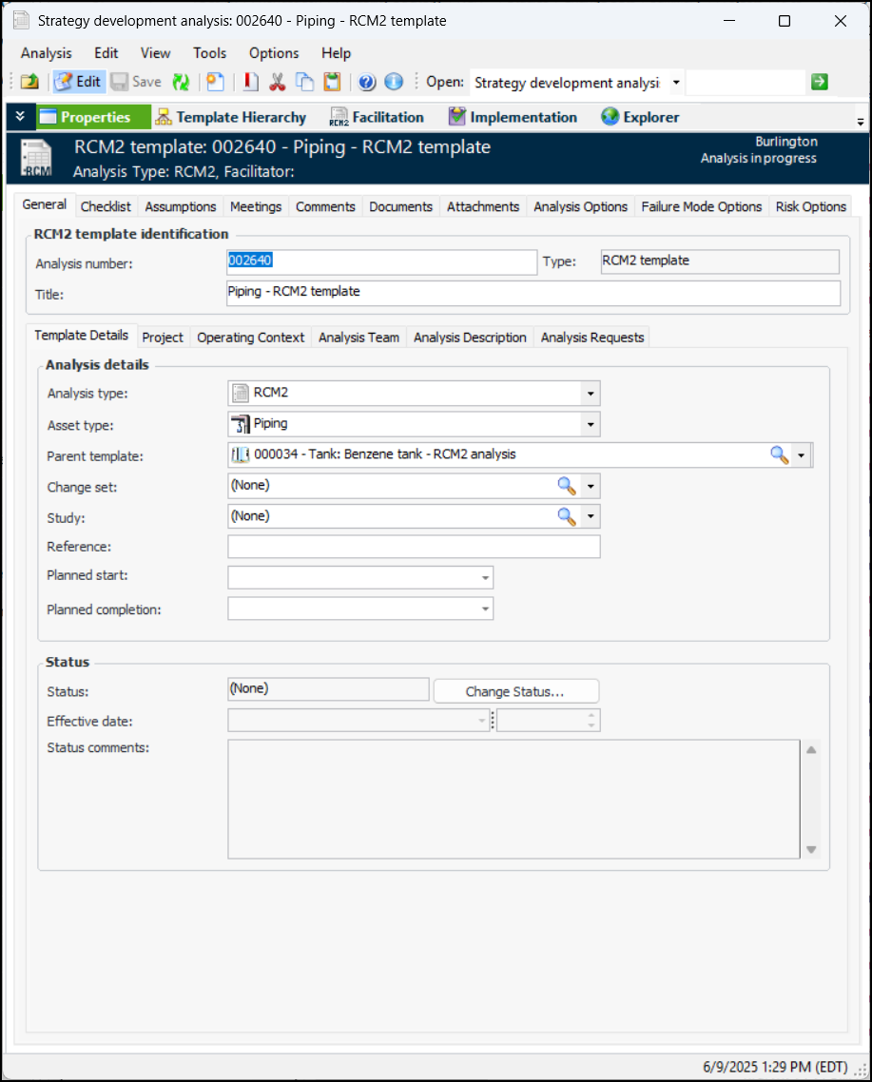Click the Title input field
This screenshot has width=872, height=1082.
coord(533,293)
